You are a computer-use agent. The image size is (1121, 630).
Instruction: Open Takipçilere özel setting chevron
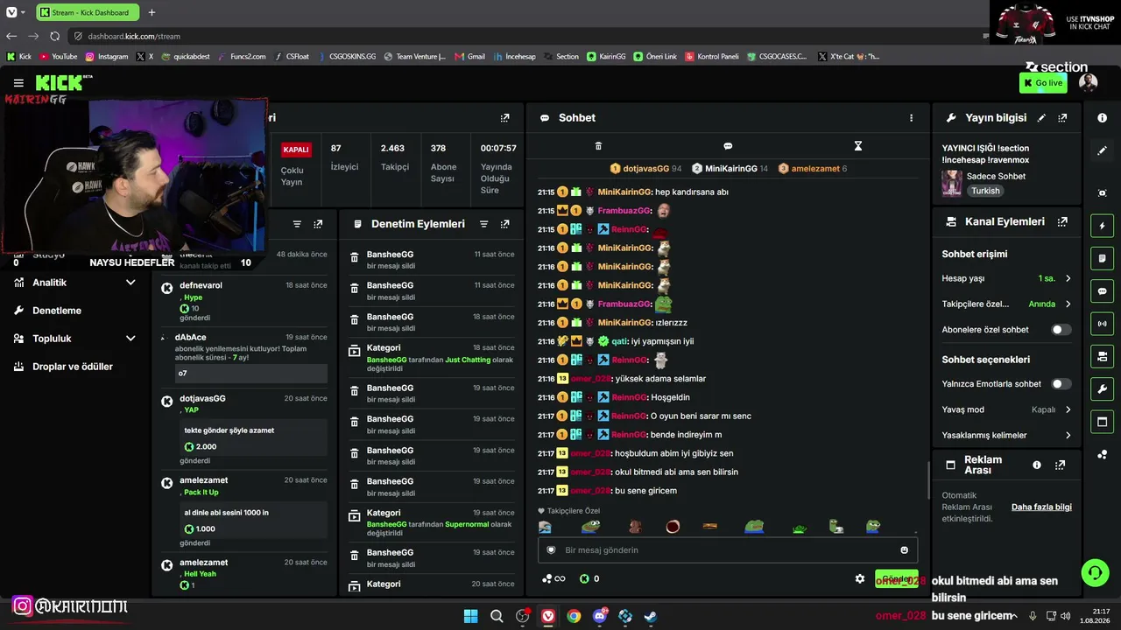1068,304
